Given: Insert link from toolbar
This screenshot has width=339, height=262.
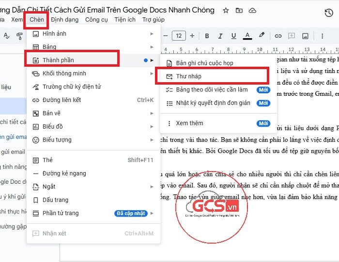Looking at the screenshot, I should coord(278,36).
